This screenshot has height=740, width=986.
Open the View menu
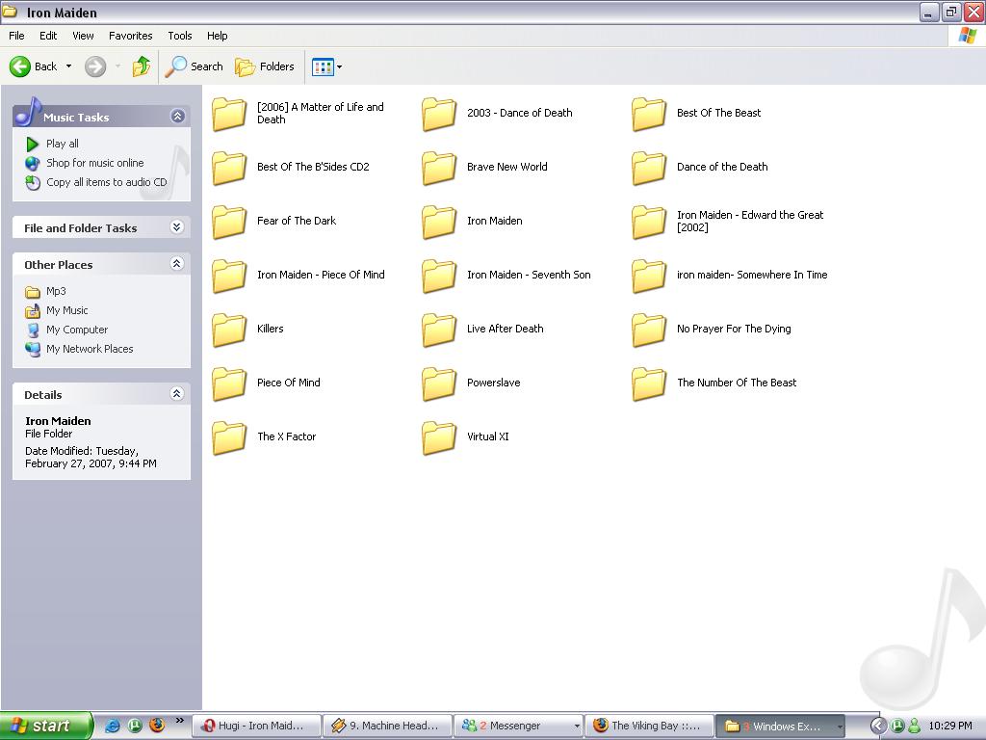point(83,36)
